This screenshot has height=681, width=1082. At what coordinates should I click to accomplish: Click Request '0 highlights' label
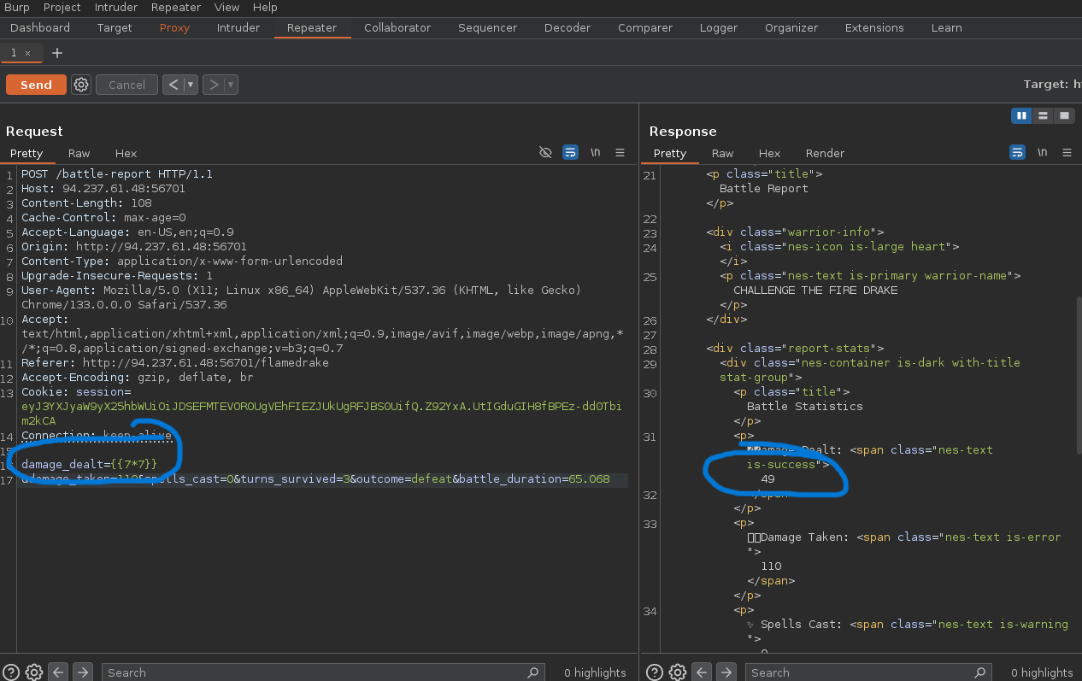595,672
